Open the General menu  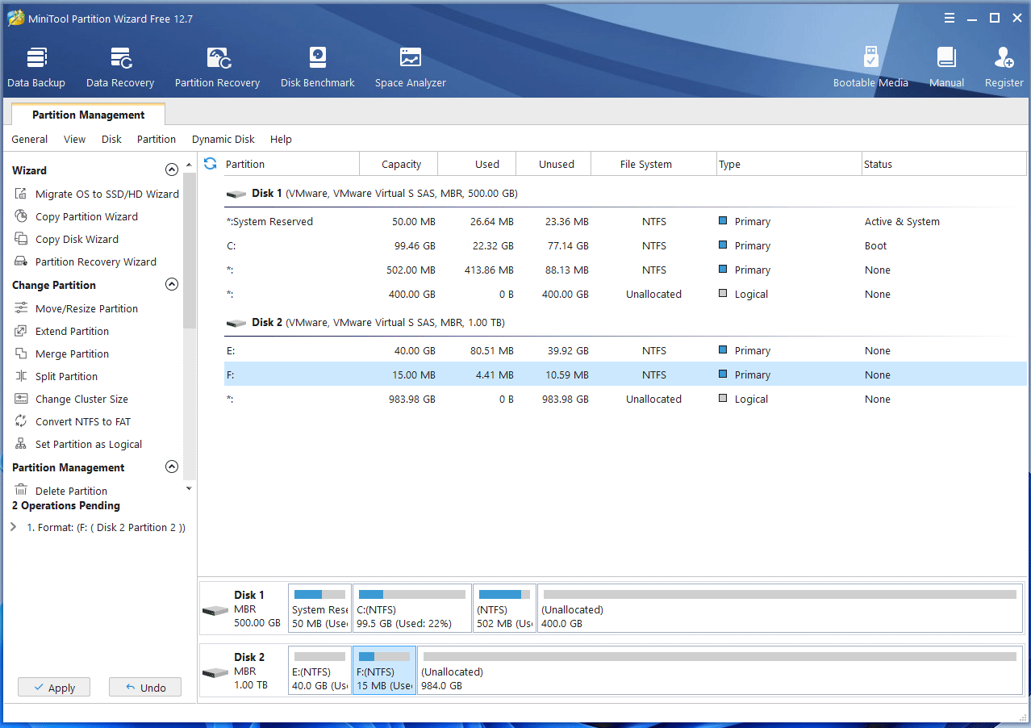[x=30, y=140]
